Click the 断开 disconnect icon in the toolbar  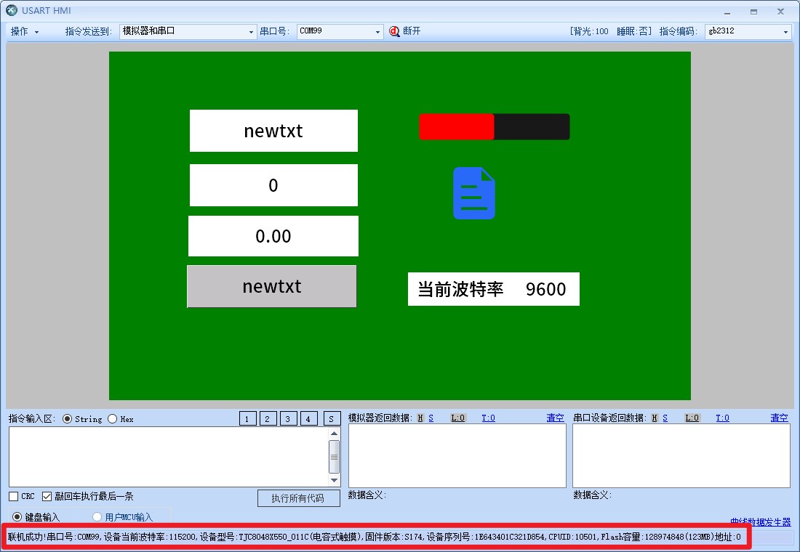coord(395,31)
